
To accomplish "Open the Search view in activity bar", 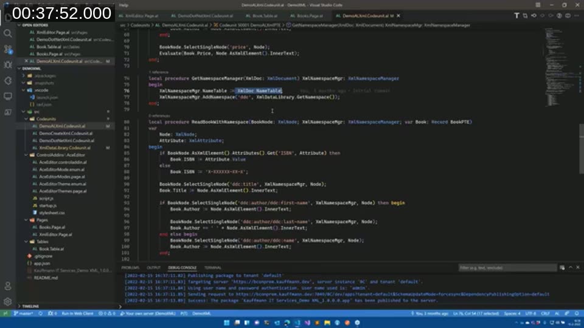I will [x=8, y=33].
